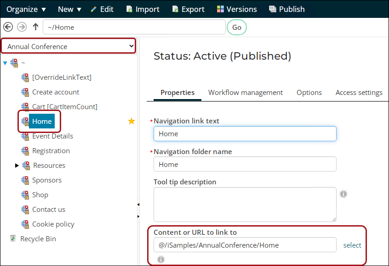389x266 pixels.
Task: Click the globe icon beside Contact us
Action: tap(25, 209)
